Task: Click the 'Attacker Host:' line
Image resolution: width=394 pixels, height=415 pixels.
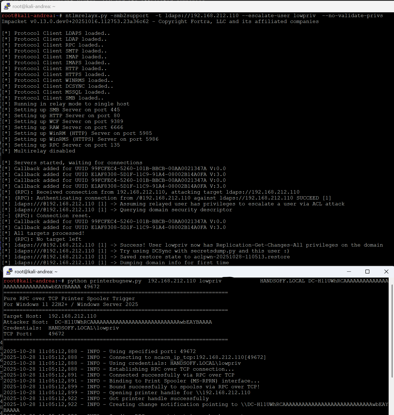Action: 108,322
